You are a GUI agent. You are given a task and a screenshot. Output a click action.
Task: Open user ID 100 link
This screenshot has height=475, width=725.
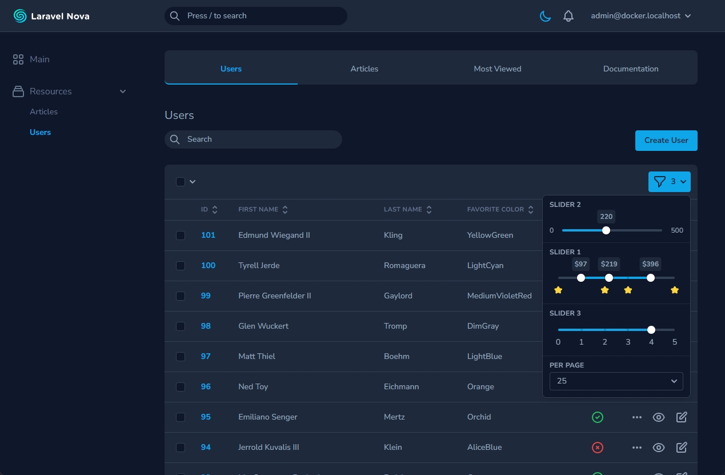click(x=208, y=266)
